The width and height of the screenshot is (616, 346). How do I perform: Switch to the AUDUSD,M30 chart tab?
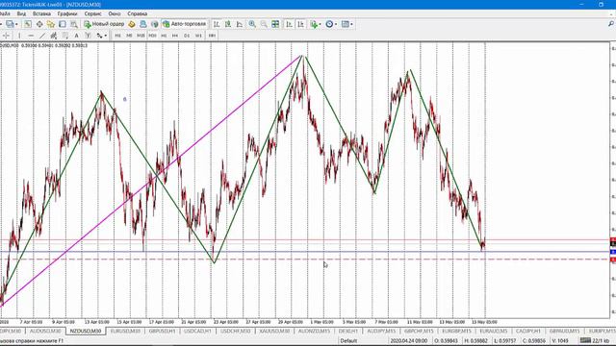click(45, 331)
